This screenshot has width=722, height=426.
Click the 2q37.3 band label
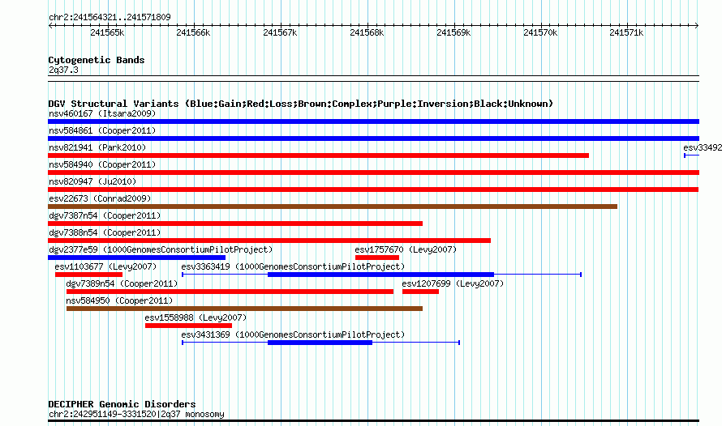click(63, 70)
